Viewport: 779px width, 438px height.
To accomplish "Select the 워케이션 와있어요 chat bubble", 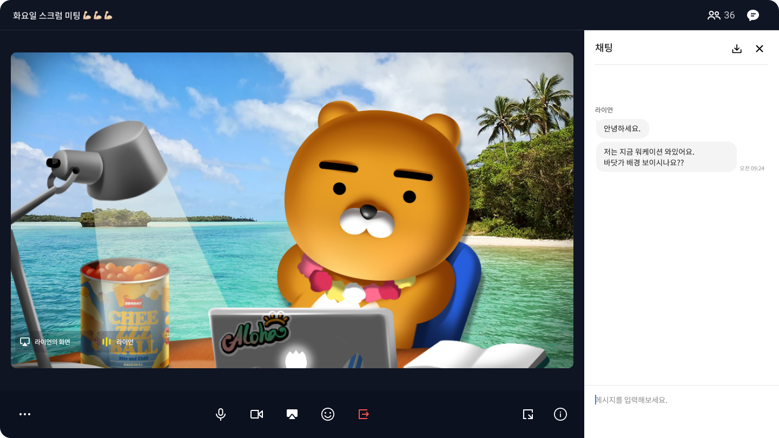I will 666,157.
